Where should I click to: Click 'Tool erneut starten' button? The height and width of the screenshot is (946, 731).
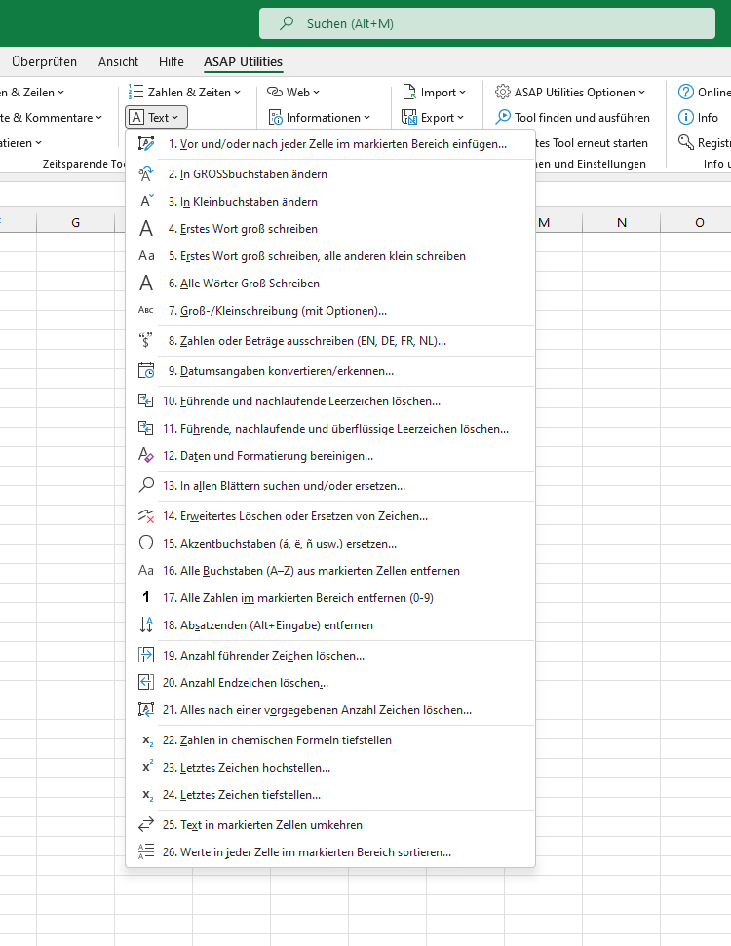593,143
